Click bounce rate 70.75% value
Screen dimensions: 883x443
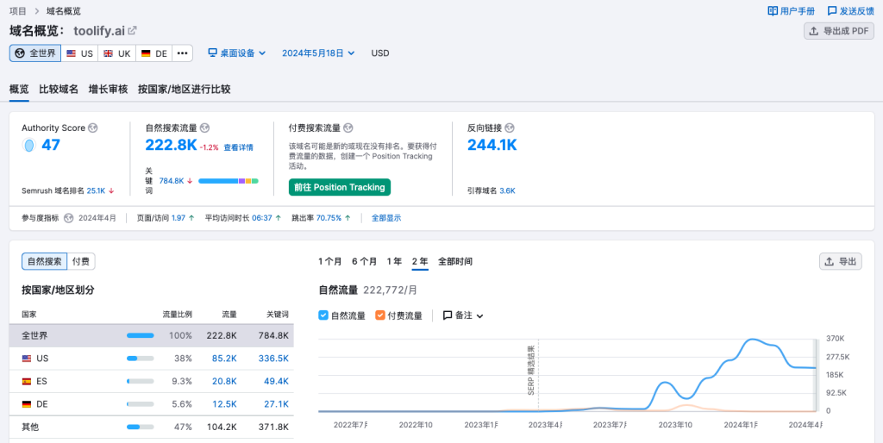click(x=329, y=218)
